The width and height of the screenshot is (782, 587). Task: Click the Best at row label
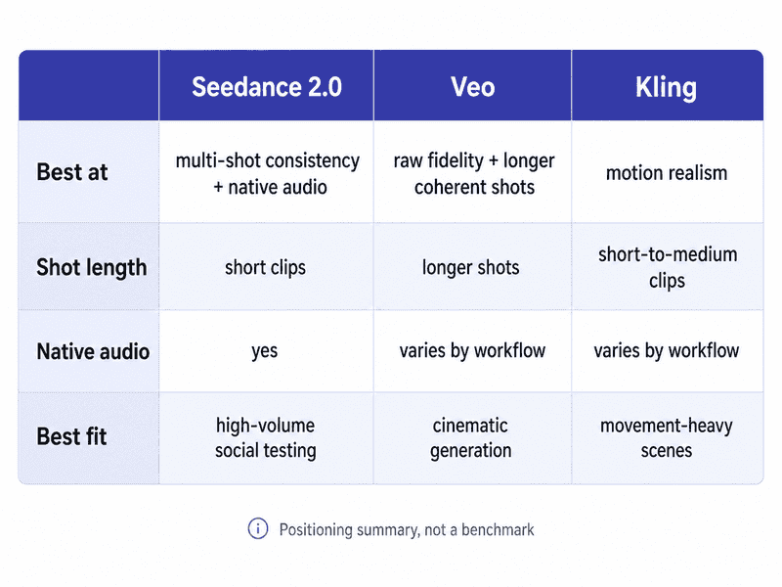point(72,172)
